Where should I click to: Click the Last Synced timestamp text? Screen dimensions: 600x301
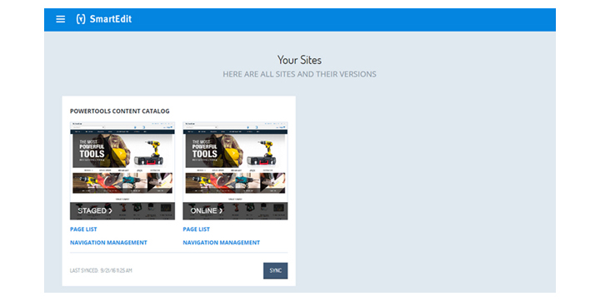pyautogui.click(x=101, y=270)
